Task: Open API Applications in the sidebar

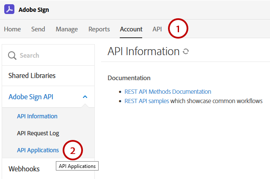Action: pyautogui.click(x=38, y=150)
